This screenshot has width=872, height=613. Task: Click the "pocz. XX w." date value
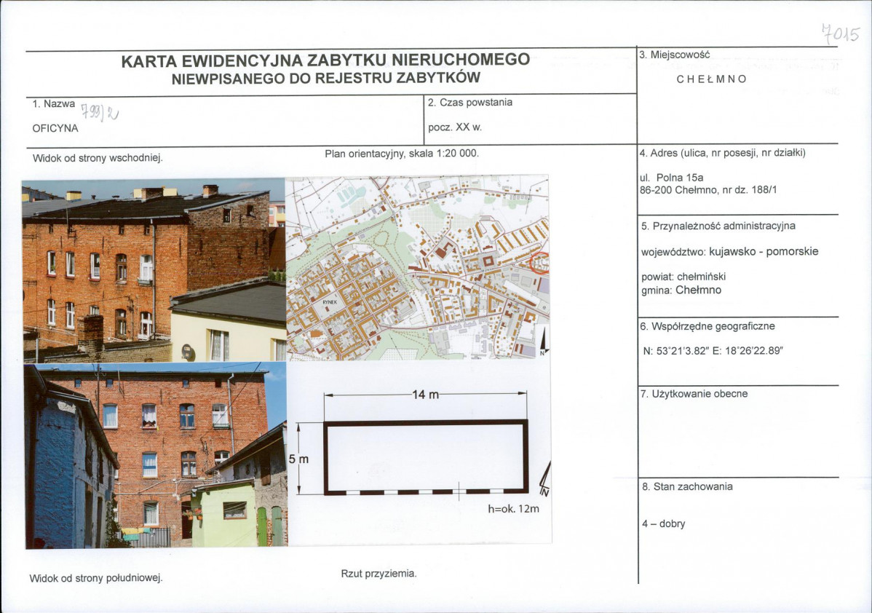(455, 127)
